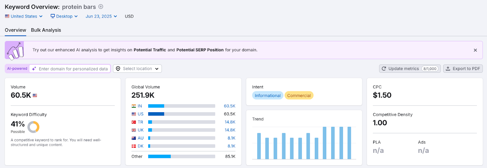The width and height of the screenshot is (487, 168).
Task: Click the UK volume link 14.8K
Action: coord(230,130)
